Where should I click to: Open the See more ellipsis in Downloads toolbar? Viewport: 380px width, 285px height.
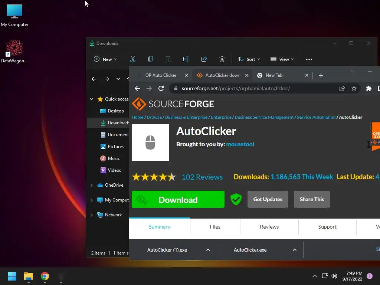[x=309, y=59]
